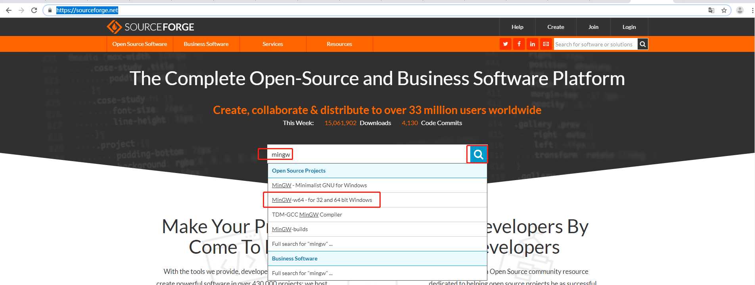
Task: Open the Resources tab
Action: coord(339,44)
